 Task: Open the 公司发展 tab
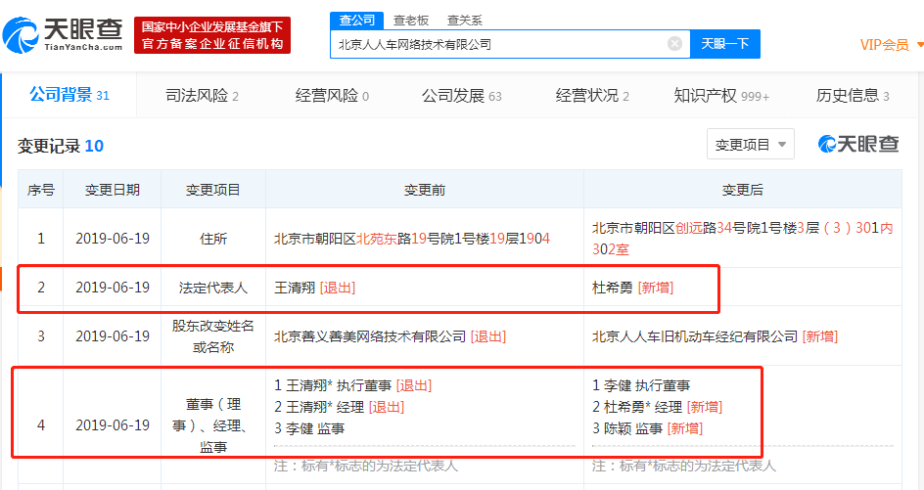pos(461,96)
